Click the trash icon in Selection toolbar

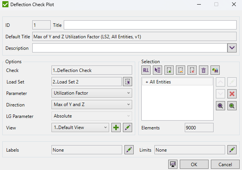click(x=204, y=70)
